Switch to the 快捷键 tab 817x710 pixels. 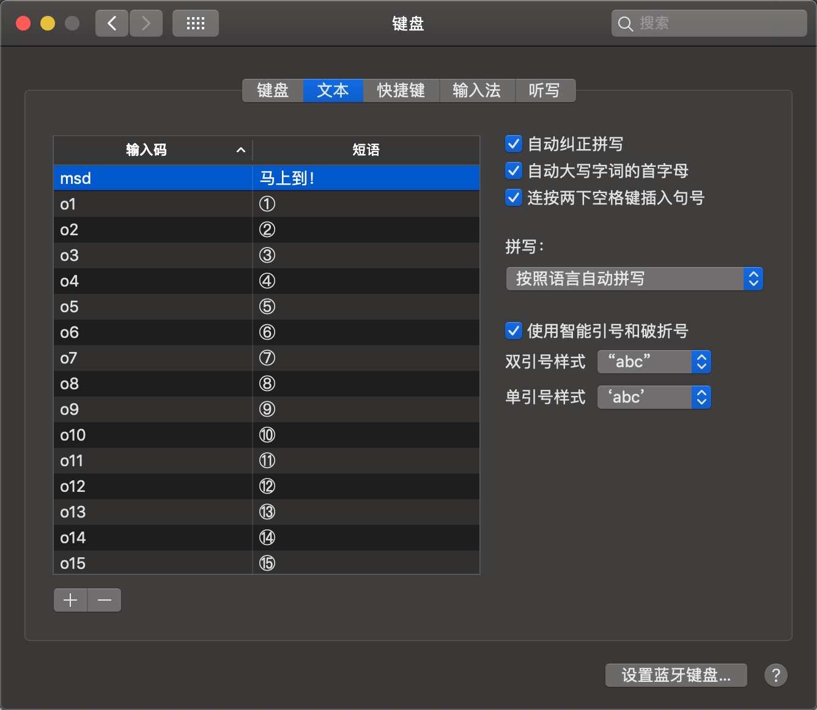[401, 90]
